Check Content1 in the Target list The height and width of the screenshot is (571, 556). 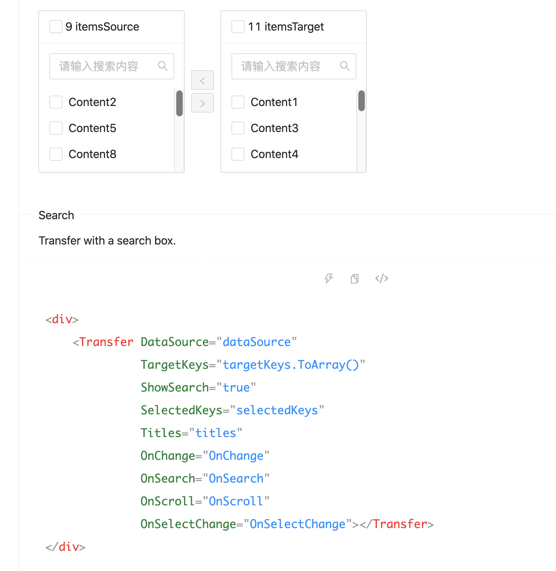(x=238, y=102)
